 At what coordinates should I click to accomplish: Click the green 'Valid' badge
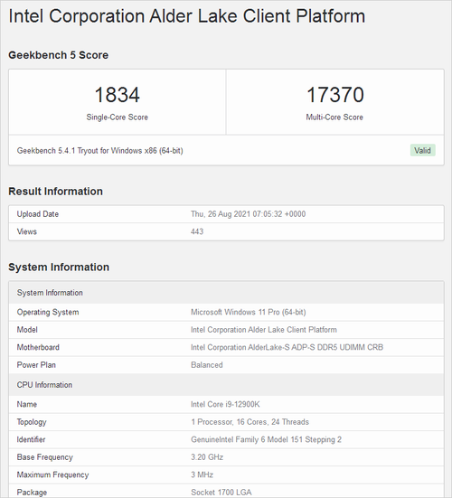click(x=422, y=150)
